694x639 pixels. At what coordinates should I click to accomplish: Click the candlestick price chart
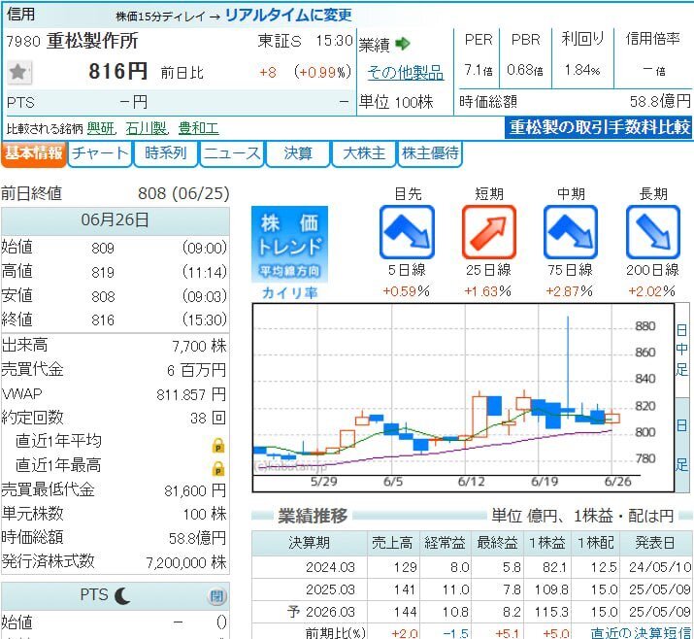pyautogui.click(x=463, y=397)
